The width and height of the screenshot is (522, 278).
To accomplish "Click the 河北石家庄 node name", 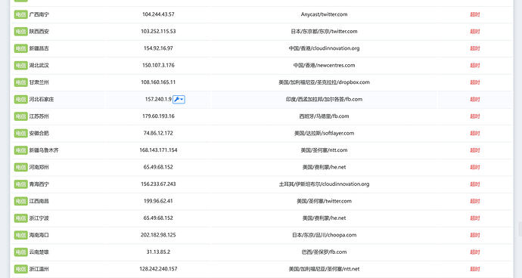I will (42, 100).
